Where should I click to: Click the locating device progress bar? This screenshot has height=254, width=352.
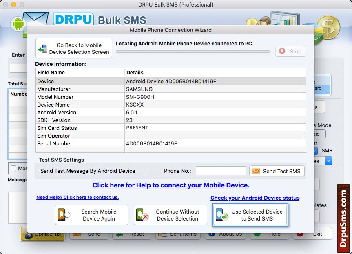(193, 51)
